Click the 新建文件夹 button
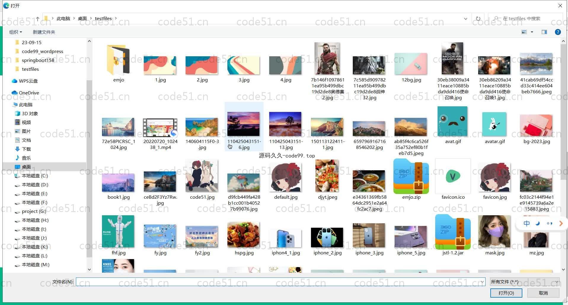 [44, 32]
